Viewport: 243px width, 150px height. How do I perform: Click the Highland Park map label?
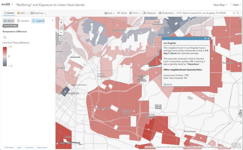coord(119,30)
